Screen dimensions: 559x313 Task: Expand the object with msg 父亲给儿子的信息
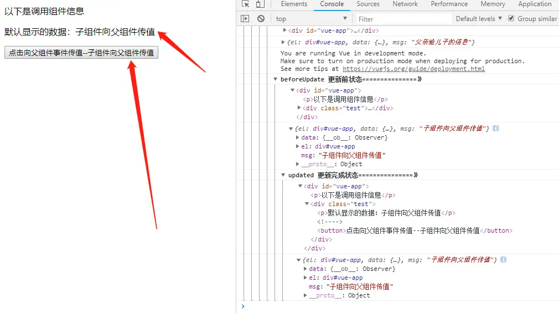(283, 42)
